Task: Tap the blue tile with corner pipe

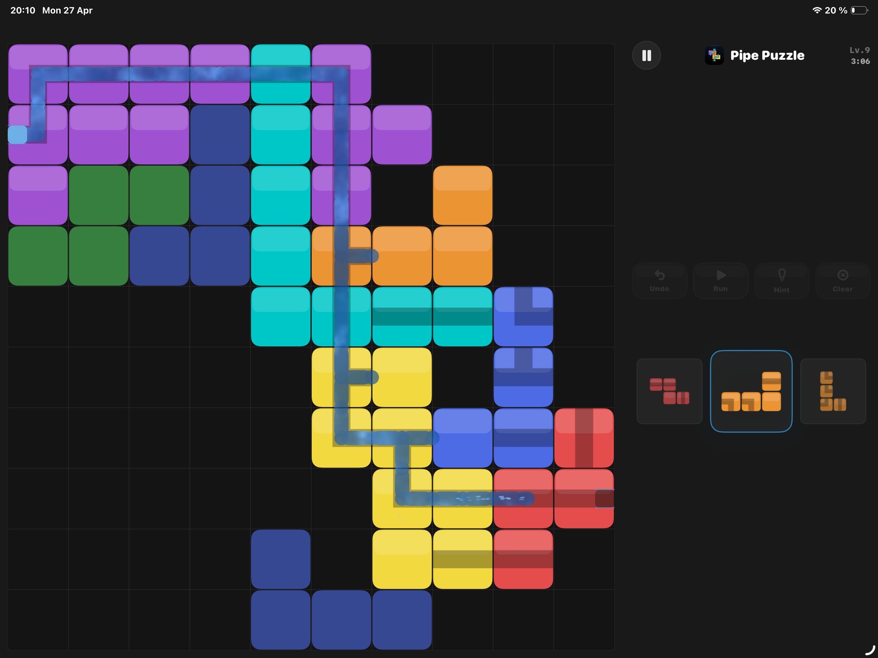Action: [x=523, y=317]
